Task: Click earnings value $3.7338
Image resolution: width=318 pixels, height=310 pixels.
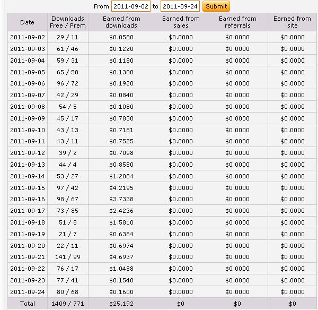Action: (121, 199)
